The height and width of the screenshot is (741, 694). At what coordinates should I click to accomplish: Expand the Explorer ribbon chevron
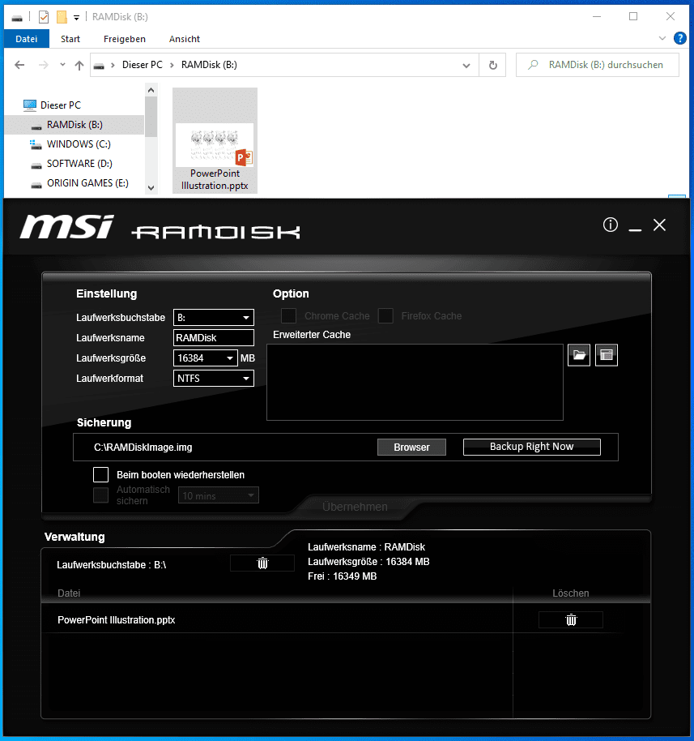coord(662,38)
